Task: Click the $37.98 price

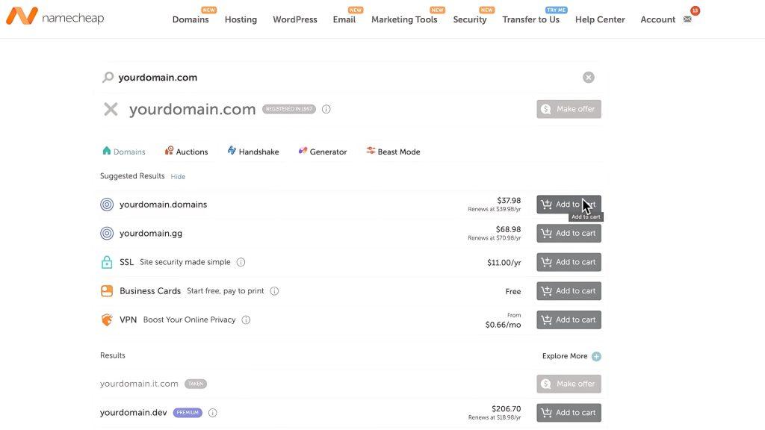Action: click(x=509, y=200)
